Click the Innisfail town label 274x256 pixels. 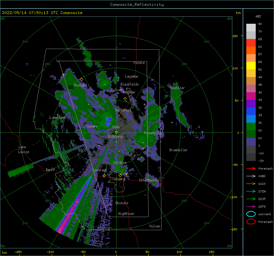(x=123, y=110)
